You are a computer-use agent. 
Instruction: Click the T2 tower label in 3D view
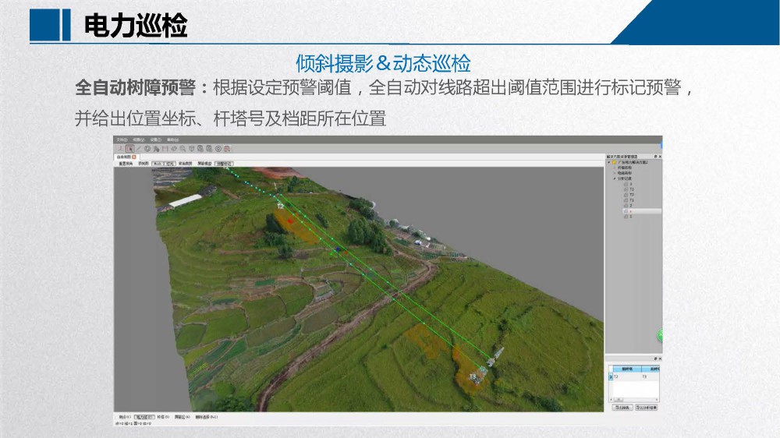280,206
